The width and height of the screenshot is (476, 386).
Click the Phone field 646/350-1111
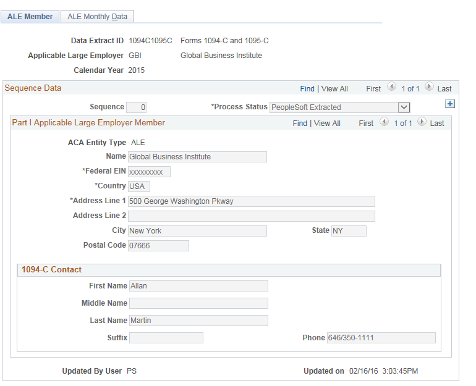tap(381, 338)
